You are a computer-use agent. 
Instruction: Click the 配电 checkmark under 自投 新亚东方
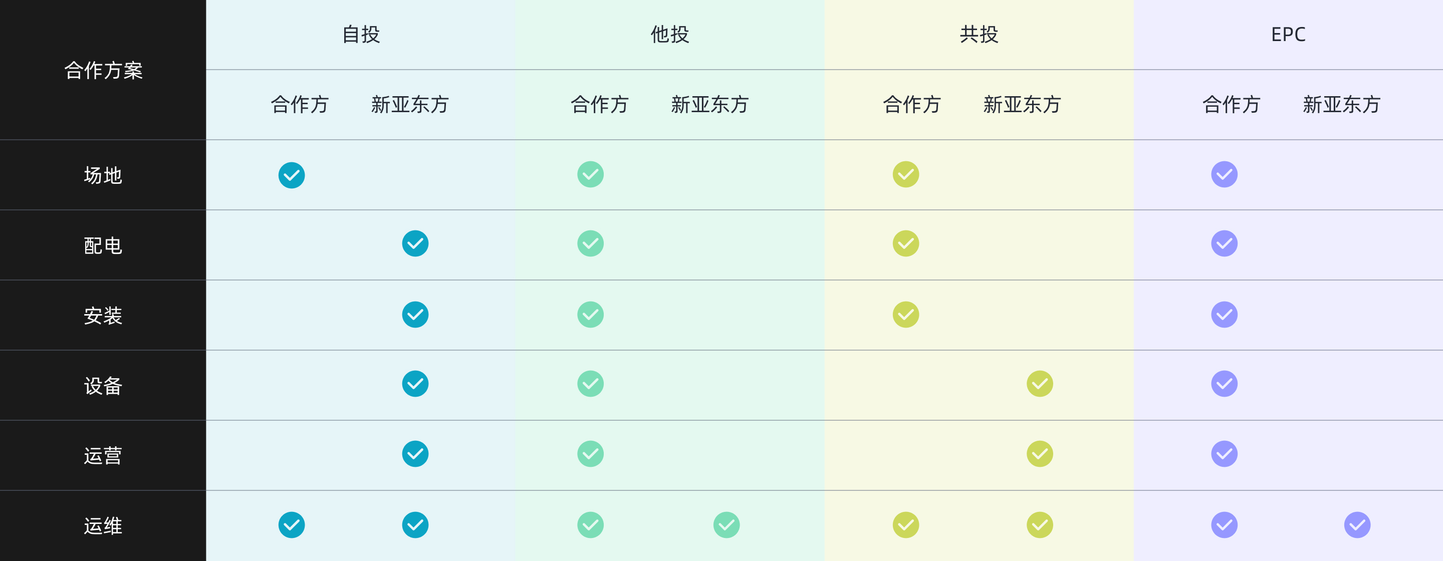click(x=415, y=243)
